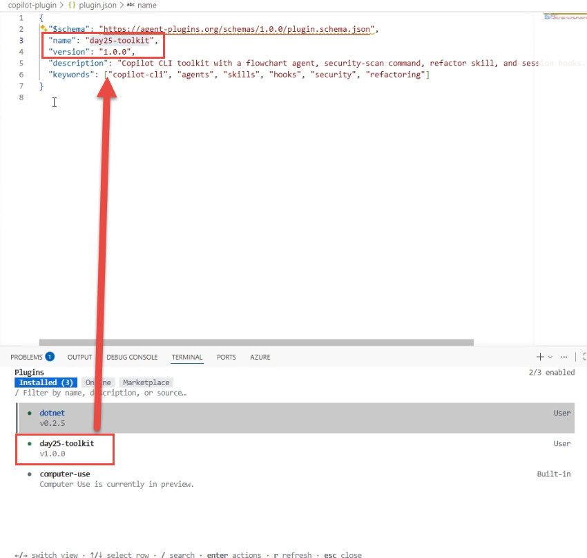Launch a new terminal with the plus icon

pyautogui.click(x=540, y=357)
